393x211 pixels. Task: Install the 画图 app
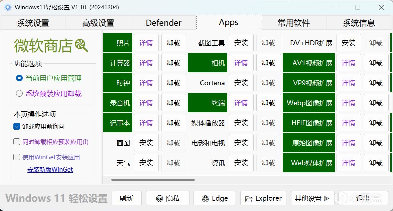point(146,143)
